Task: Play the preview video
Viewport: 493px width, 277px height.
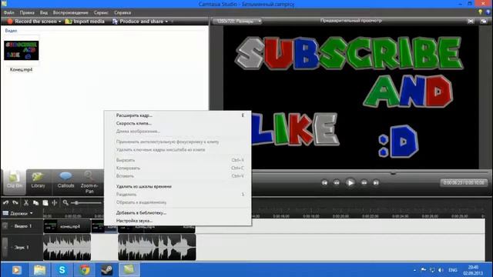Action: (350, 183)
